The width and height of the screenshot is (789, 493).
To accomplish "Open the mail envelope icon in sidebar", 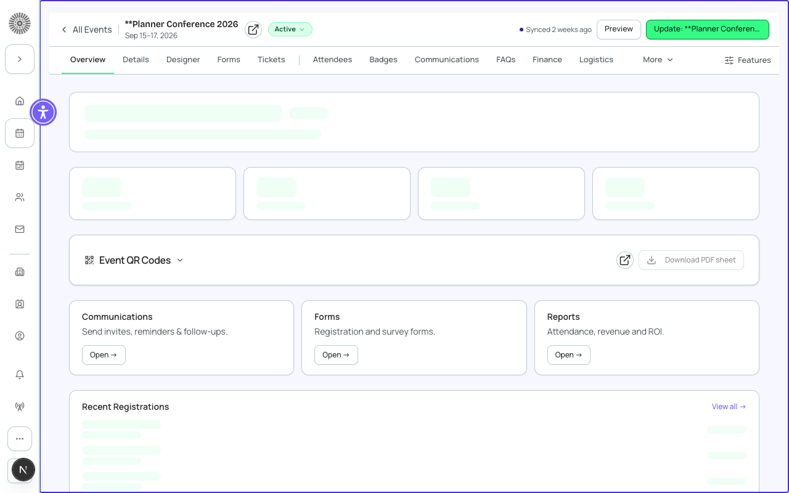I will [x=20, y=229].
